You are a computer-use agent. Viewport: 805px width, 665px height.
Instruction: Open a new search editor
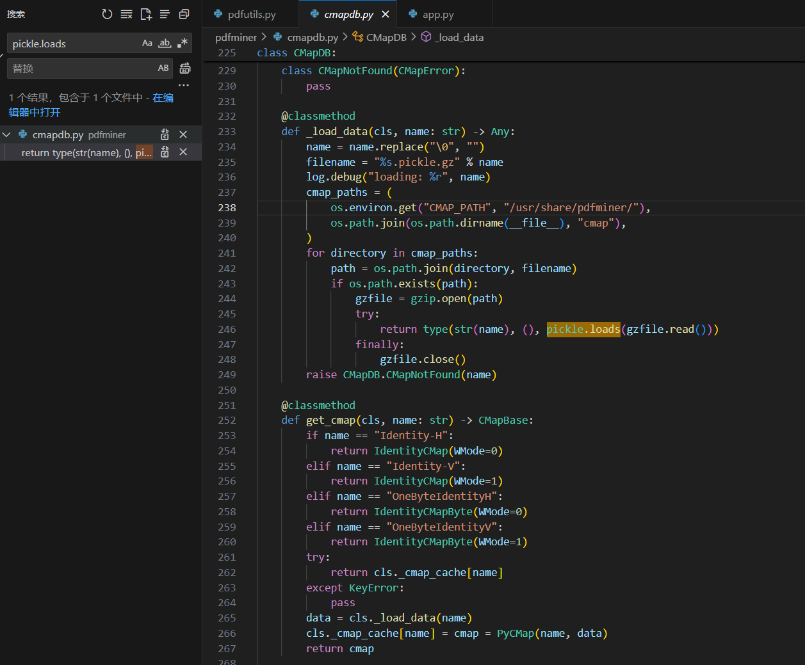[x=146, y=14]
